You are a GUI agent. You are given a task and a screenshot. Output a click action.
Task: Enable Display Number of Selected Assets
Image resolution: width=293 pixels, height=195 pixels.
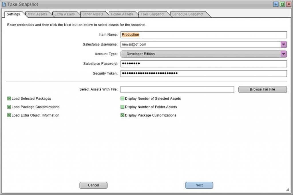(x=122, y=98)
